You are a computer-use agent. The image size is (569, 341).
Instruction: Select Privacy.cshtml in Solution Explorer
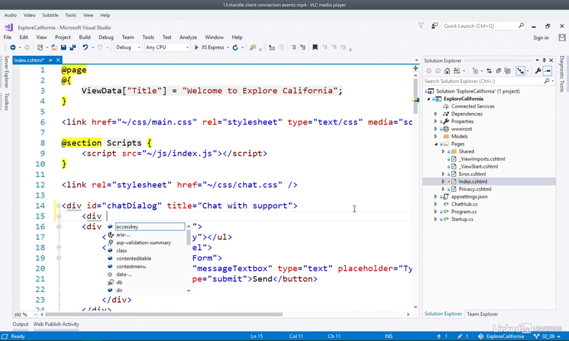(475, 189)
